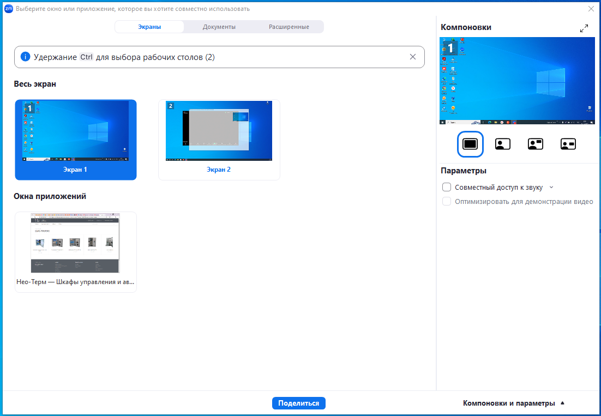601x416 pixels.
Task: Click the title text Выберите окно или приложение
Action: coord(133,8)
